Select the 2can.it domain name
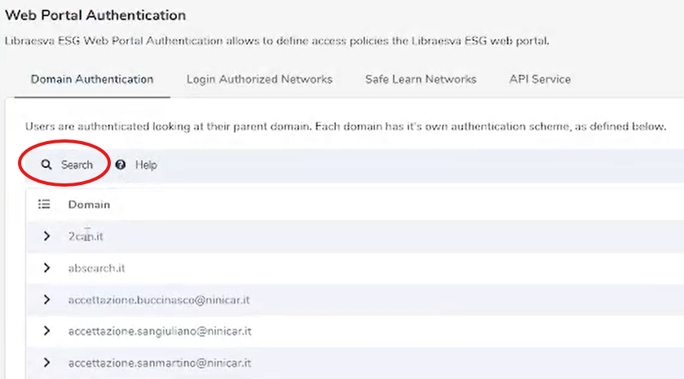684x379 pixels. click(x=86, y=236)
